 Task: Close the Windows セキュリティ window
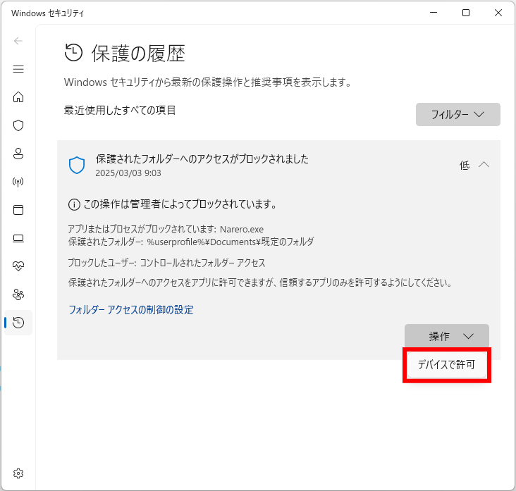click(x=498, y=13)
